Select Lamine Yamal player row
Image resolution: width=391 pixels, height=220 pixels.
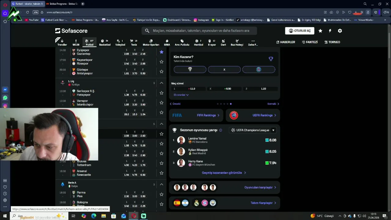tap(225, 140)
